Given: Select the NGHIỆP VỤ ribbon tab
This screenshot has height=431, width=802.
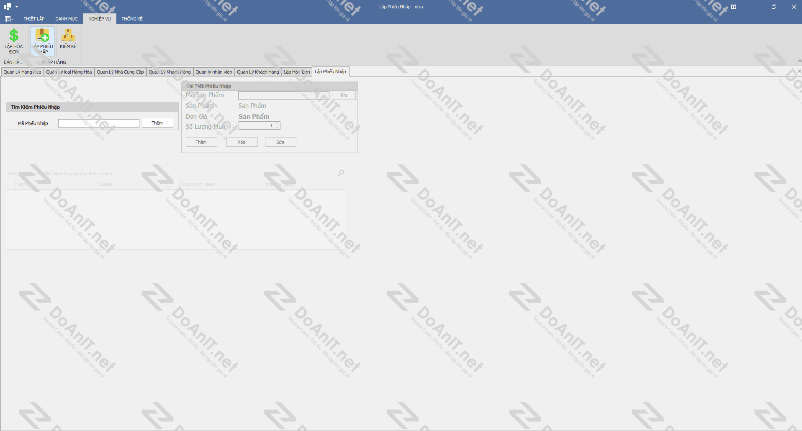Looking at the screenshot, I should pyautogui.click(x=100, y=19).
